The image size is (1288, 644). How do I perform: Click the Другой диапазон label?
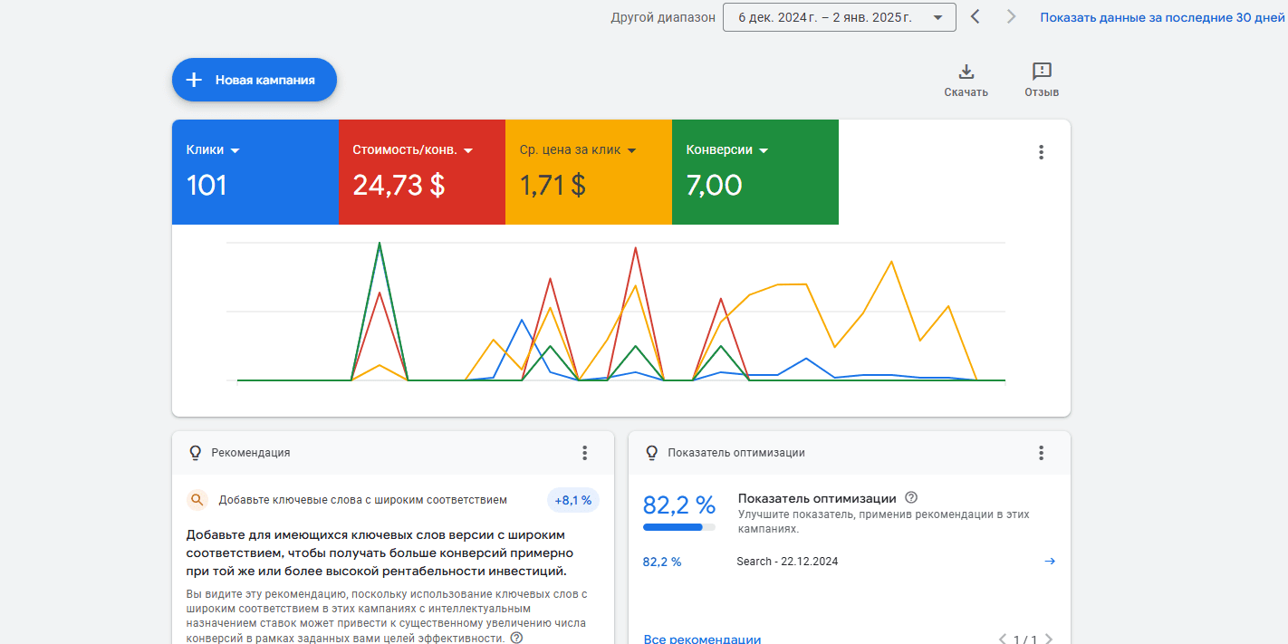coord(663,17)
